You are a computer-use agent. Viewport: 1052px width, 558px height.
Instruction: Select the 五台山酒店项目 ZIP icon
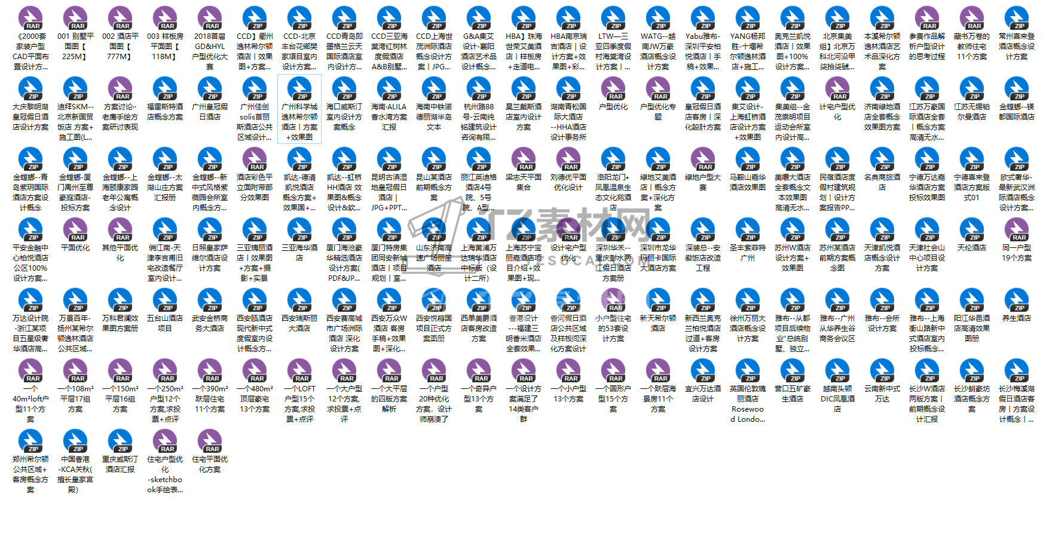coord(165,300)
